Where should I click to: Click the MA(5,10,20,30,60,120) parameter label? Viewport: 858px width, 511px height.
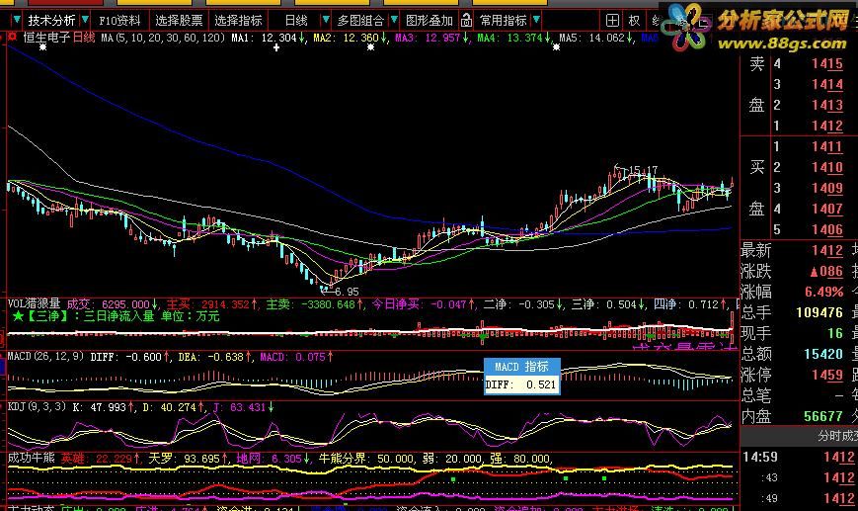(163, 38)
